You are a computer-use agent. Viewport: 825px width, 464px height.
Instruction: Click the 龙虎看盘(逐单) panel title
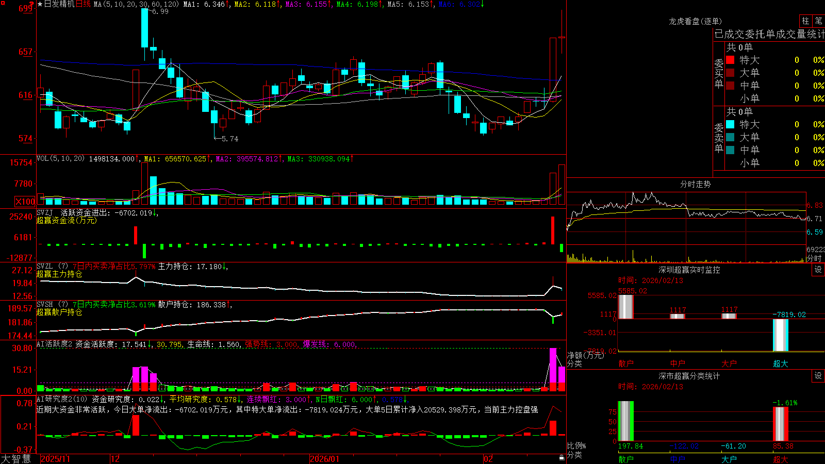tap(695, 21)
